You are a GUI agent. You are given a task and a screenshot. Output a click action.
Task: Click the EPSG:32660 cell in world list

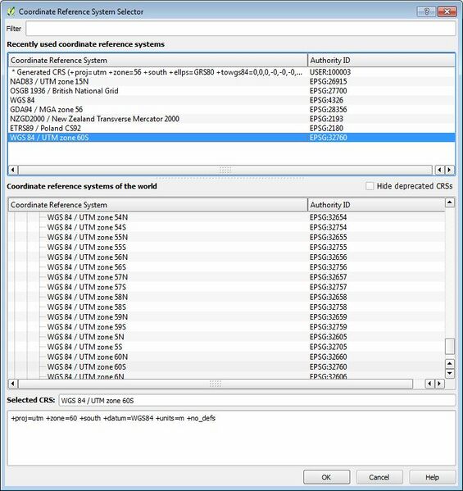(x=328, y=357)
